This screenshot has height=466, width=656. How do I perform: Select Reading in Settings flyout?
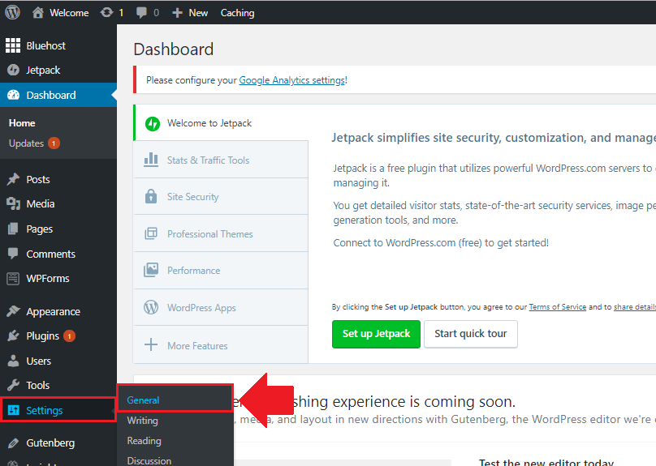point(144,441)
